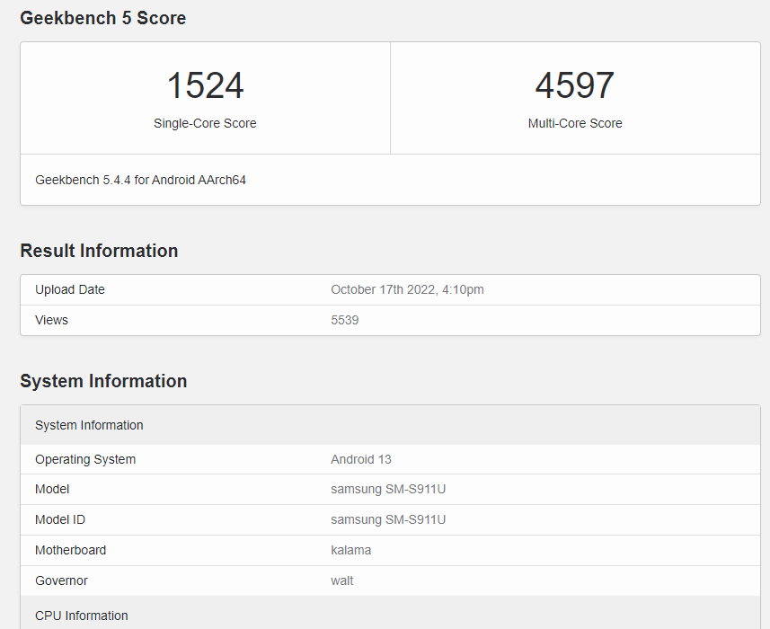This screenshot has width=770, height=629.
Task: Click the multi-core score value 4597
Action: coord(575,86)
